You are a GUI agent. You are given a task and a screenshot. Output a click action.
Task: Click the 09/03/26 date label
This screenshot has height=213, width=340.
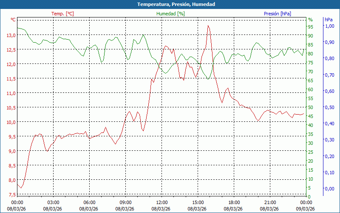[306, 209]
